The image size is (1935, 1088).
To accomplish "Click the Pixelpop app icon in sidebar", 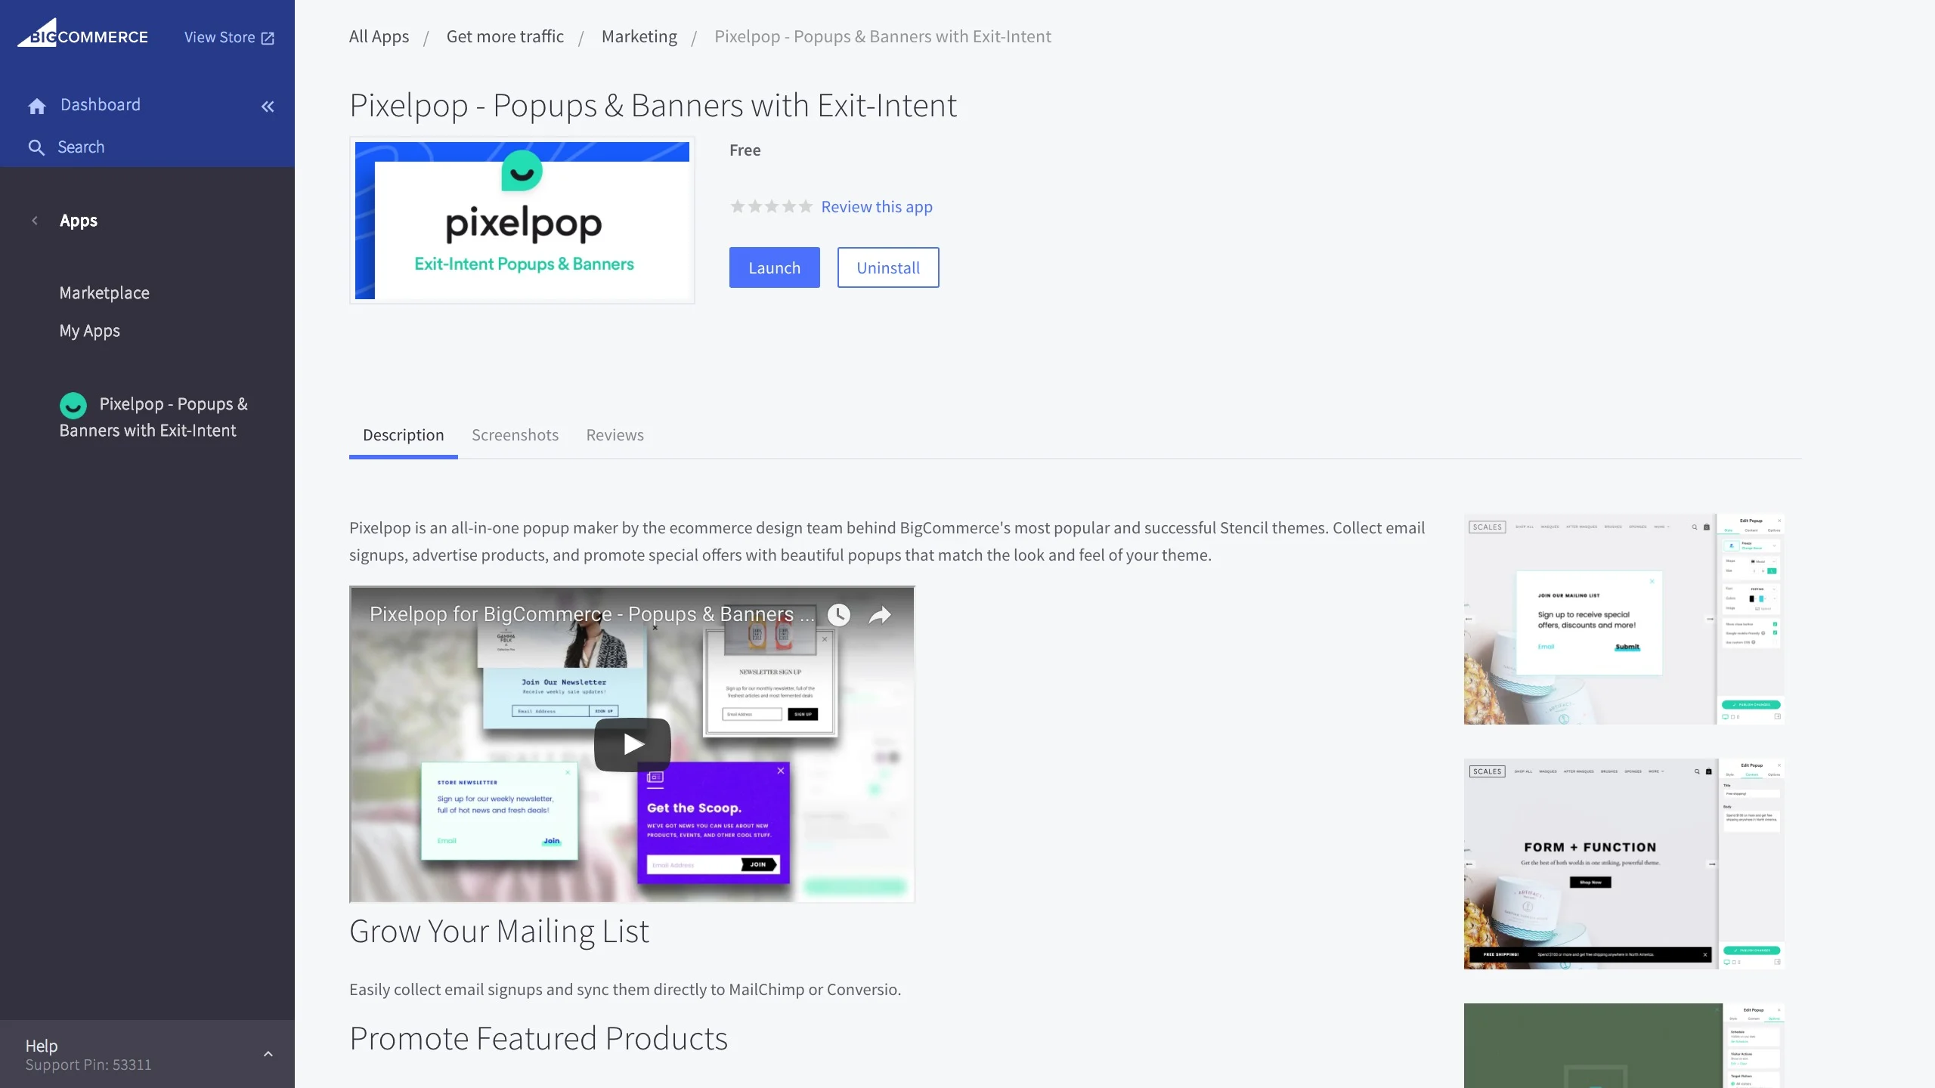I will click(x=74, y=404).
